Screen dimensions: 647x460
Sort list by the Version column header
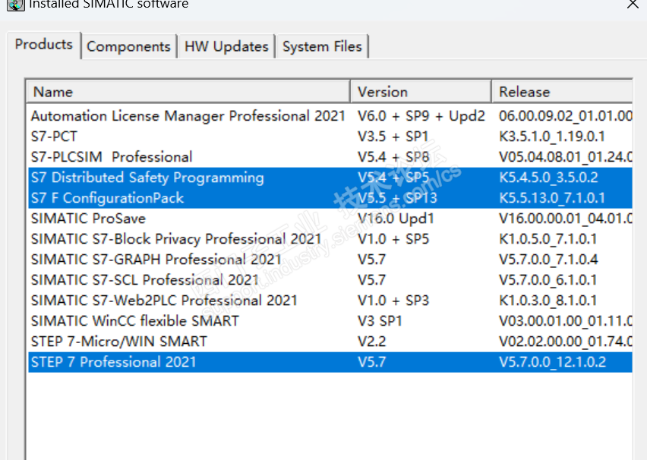421,92
